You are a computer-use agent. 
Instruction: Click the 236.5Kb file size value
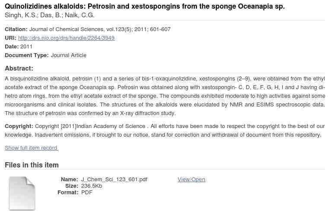click(92, 186)
